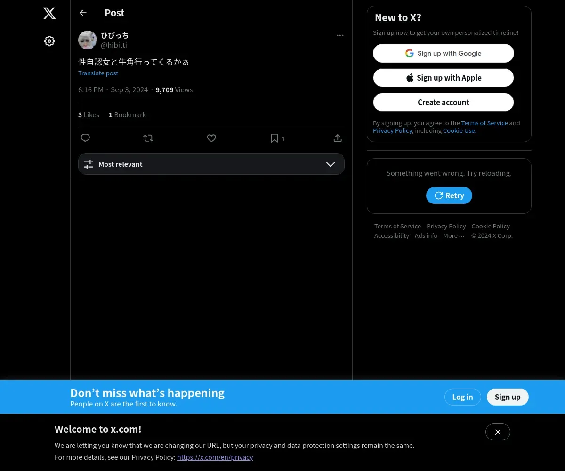This screenshot has height=471, width=565.
Task: Retry loading the failed panel
Action: coord(449,195)
